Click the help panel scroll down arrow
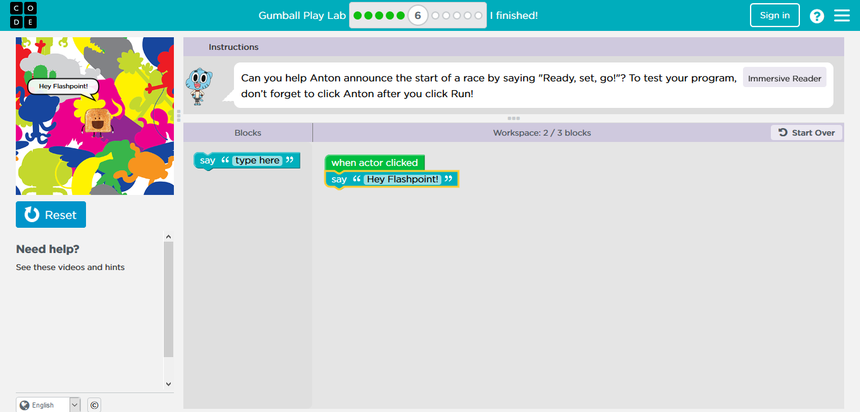This screenshot has height=412, width=860. [168, 384]
